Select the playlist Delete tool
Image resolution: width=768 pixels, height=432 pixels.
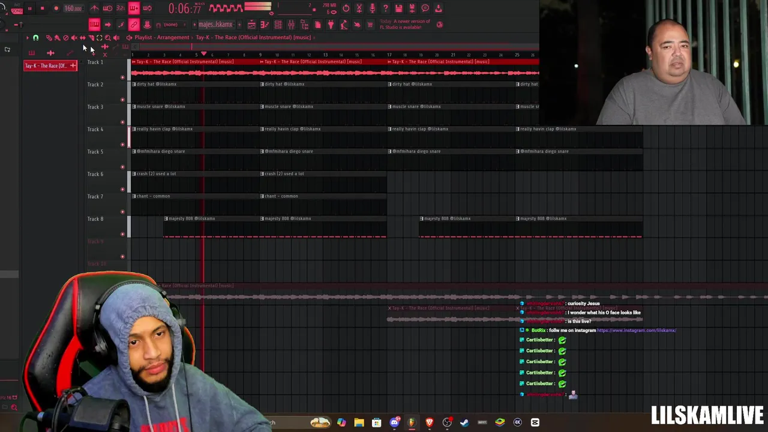point(65,38)
